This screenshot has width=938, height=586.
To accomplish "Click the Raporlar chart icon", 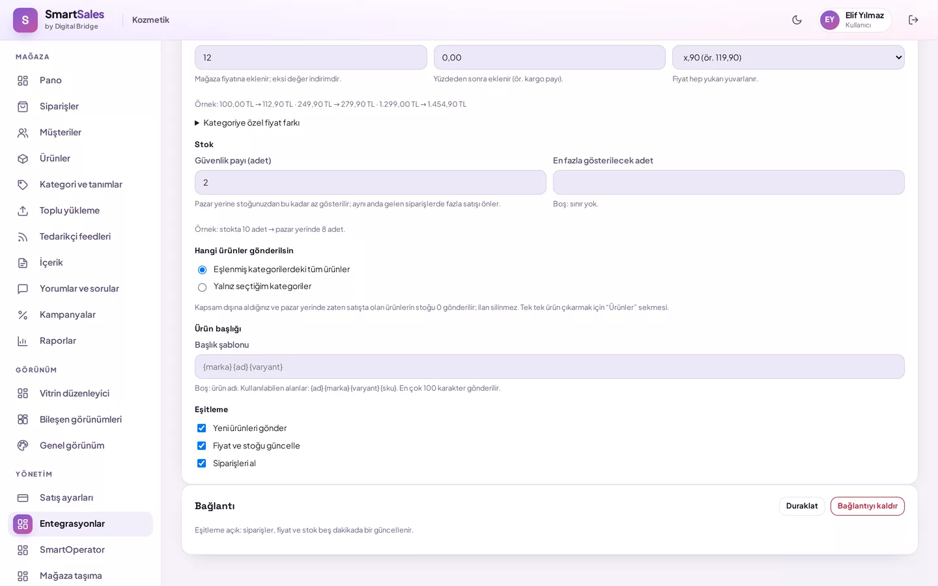I will 23,341.
